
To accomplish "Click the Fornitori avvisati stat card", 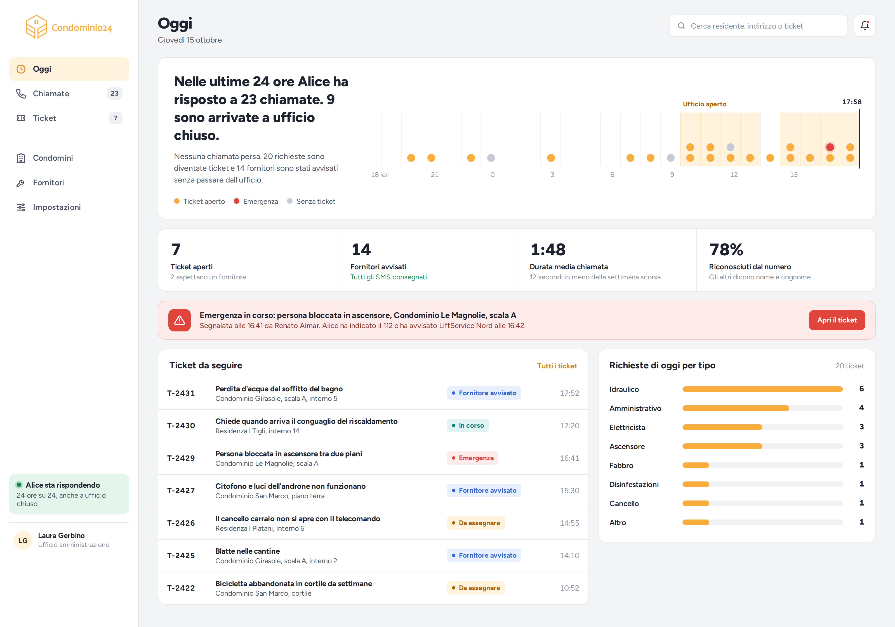I will [x=428, y=260].
